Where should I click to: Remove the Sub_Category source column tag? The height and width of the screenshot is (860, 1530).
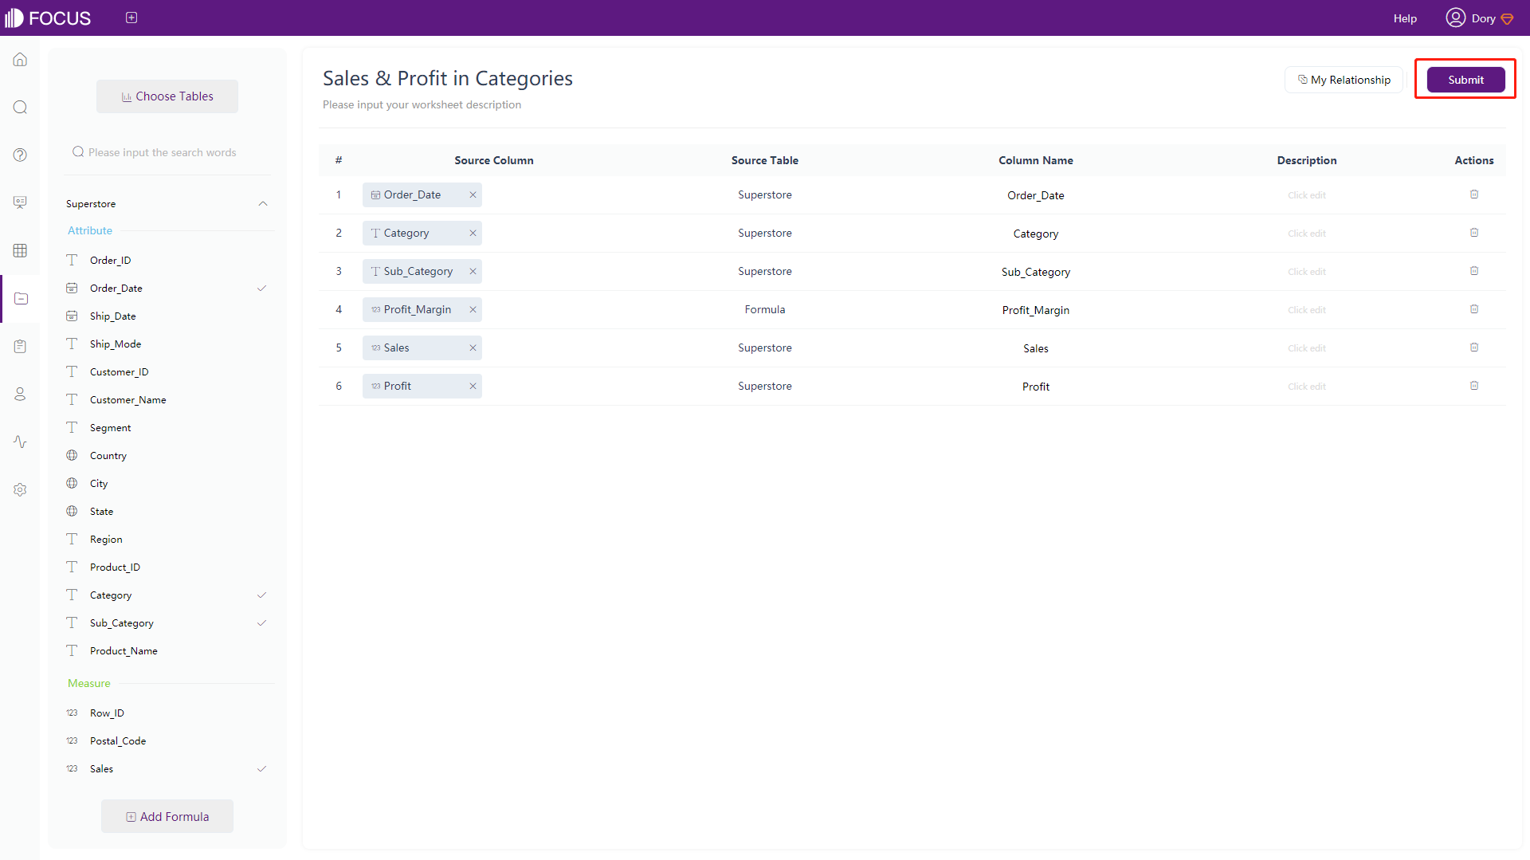[x=473, y=271]
